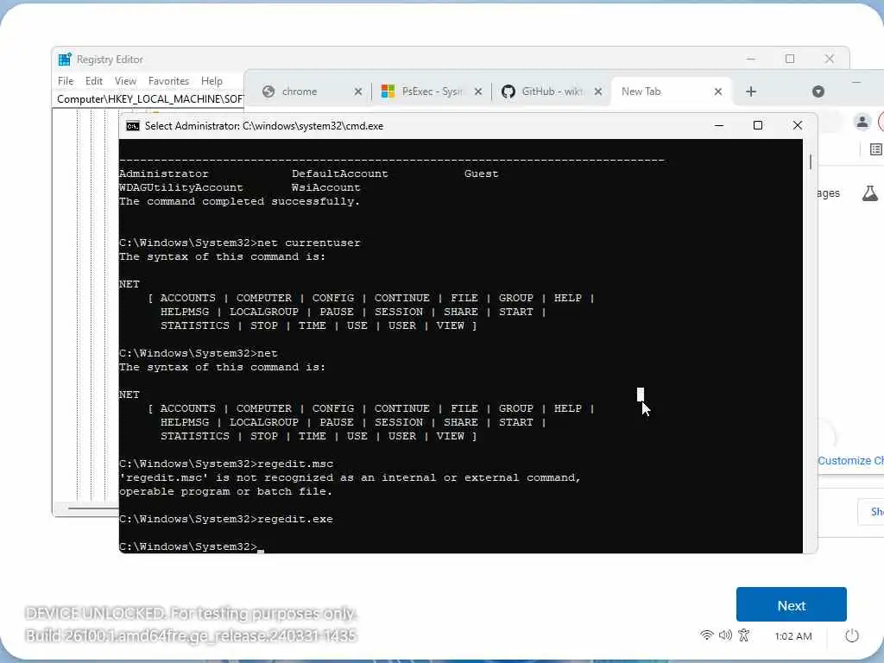Open the Registry Editor Help menu

pyautogui.click(x=212, y=81)
